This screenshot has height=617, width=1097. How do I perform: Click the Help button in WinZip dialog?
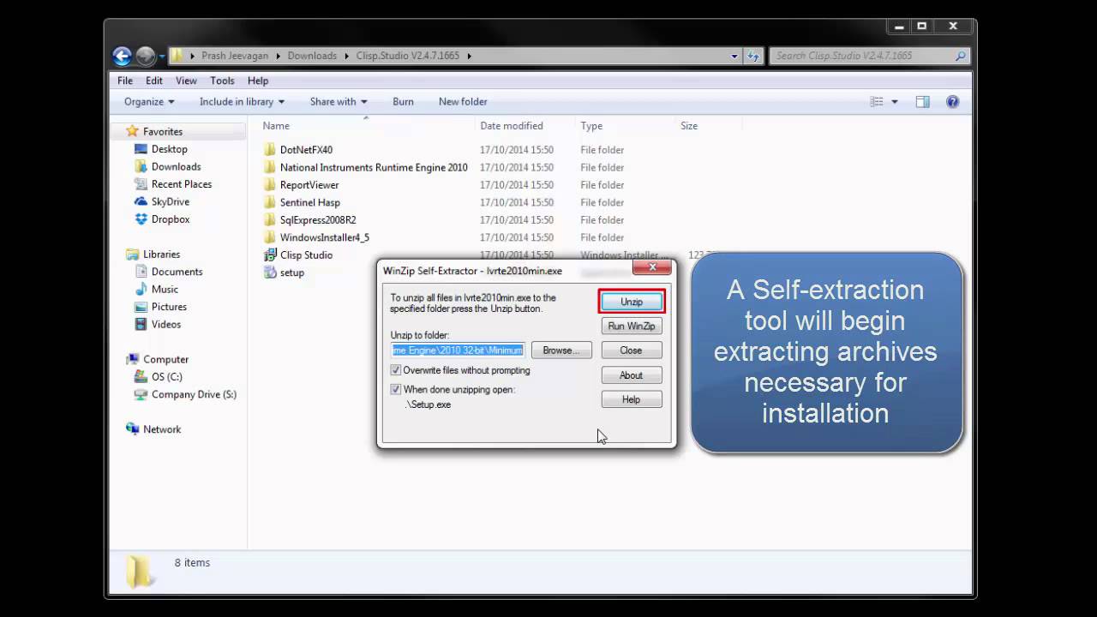click(632, 399)
